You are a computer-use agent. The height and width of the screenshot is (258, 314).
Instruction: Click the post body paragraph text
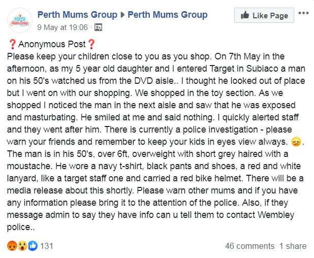pyautogui.click(x=156, y=142)
